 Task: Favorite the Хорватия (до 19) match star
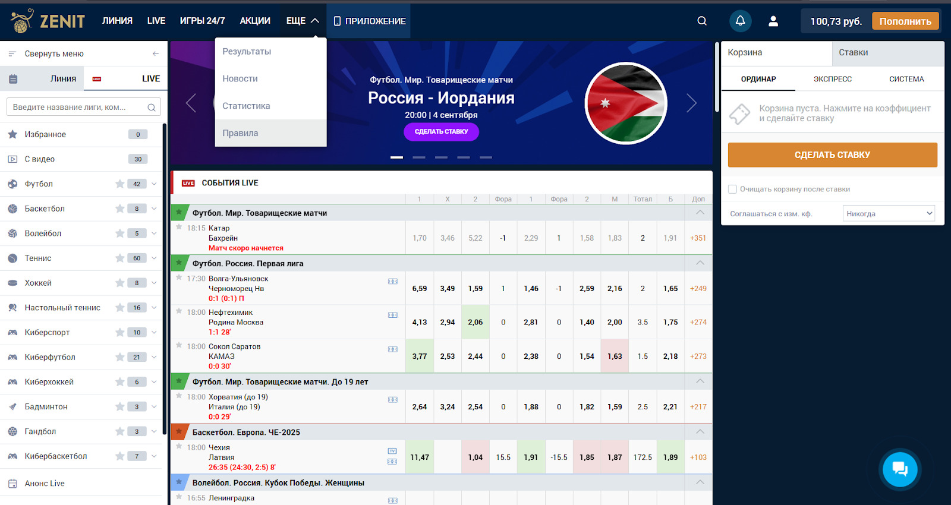[179, 396]
